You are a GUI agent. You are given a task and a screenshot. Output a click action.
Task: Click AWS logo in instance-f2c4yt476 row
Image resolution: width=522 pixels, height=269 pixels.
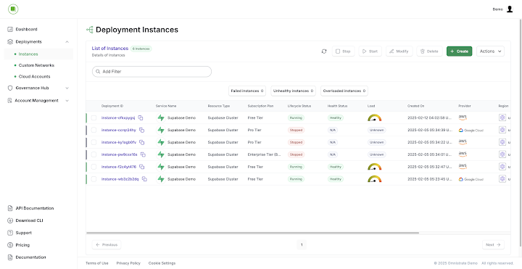(463, 167)
